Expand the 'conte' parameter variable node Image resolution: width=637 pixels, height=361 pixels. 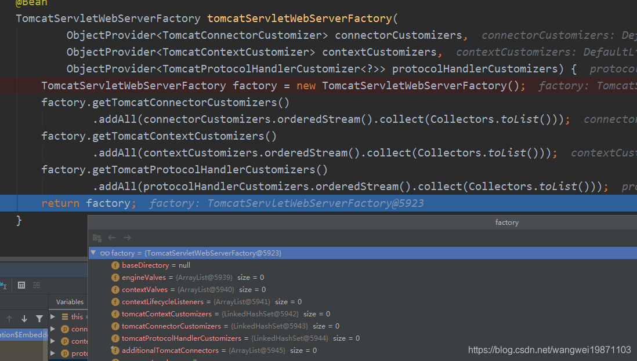point(53,341)
